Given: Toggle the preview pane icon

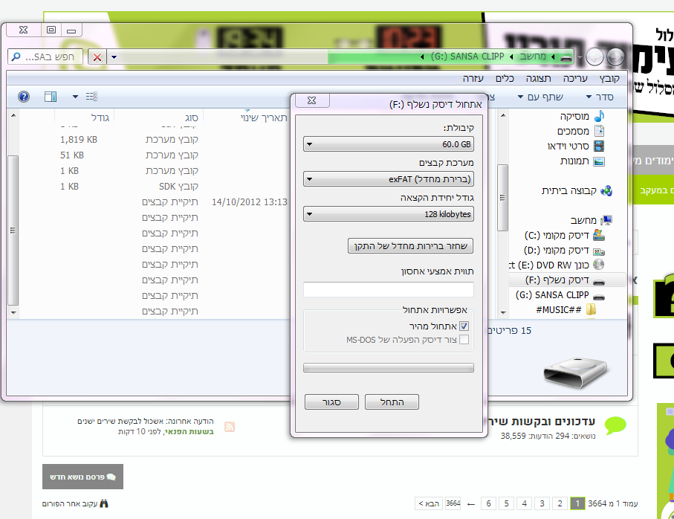Looking at the screenshot, I should coord(51,97).
